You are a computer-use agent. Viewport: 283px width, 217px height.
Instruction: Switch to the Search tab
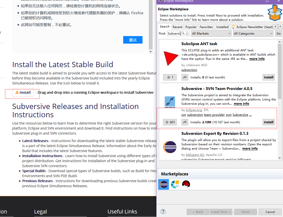(165, 27)
